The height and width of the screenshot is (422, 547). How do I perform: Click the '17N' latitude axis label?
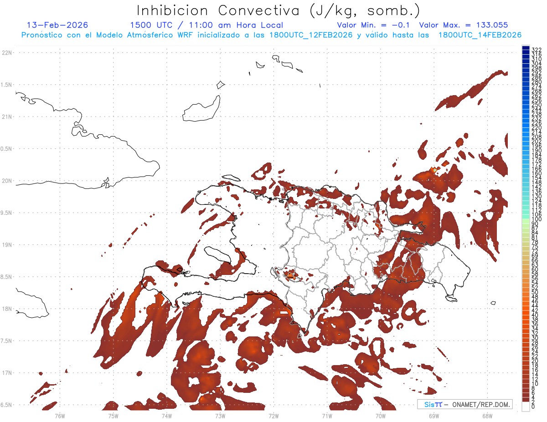7,373
